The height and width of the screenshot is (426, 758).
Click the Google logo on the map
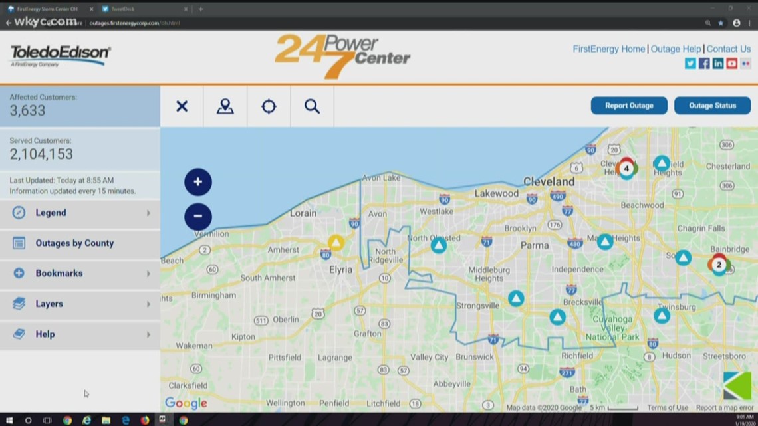tap(186, 403)
